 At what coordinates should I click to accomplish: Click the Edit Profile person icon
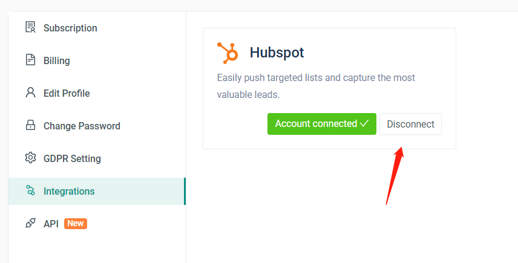pos(30,93)
